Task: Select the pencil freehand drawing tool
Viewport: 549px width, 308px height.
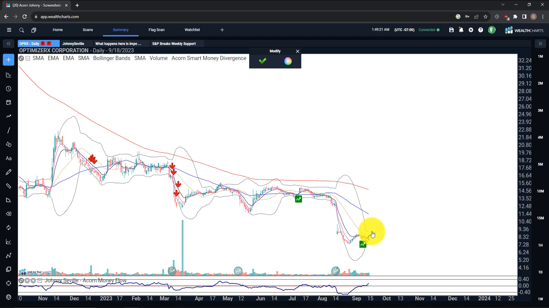Action: tap(9, 172)
